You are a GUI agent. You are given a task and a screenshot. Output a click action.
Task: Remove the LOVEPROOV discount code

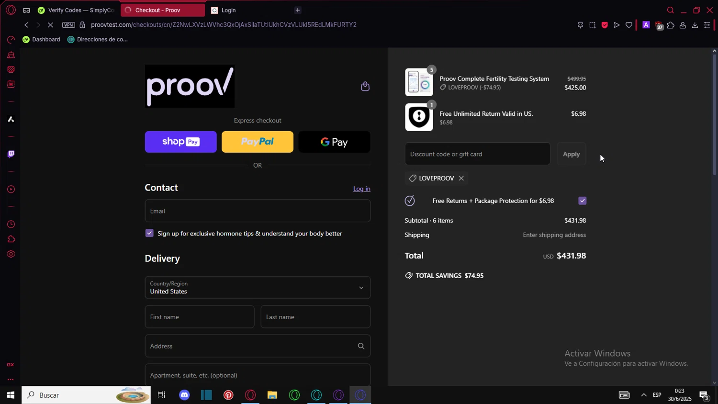(x=461, y=178)
